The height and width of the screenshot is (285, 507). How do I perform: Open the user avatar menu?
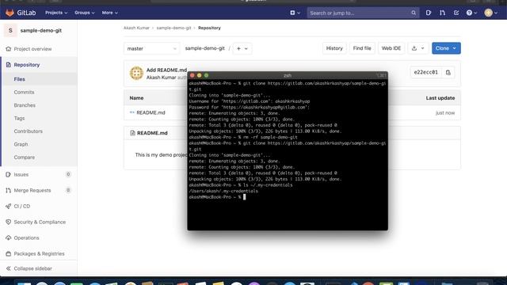490,13
